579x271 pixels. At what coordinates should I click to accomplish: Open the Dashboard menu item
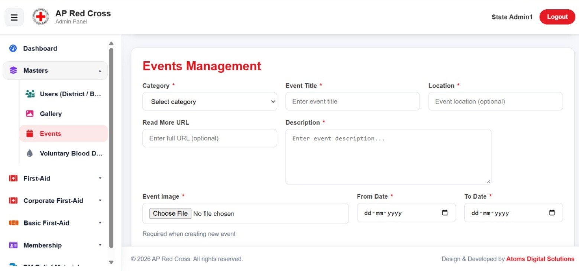(55, 48)
